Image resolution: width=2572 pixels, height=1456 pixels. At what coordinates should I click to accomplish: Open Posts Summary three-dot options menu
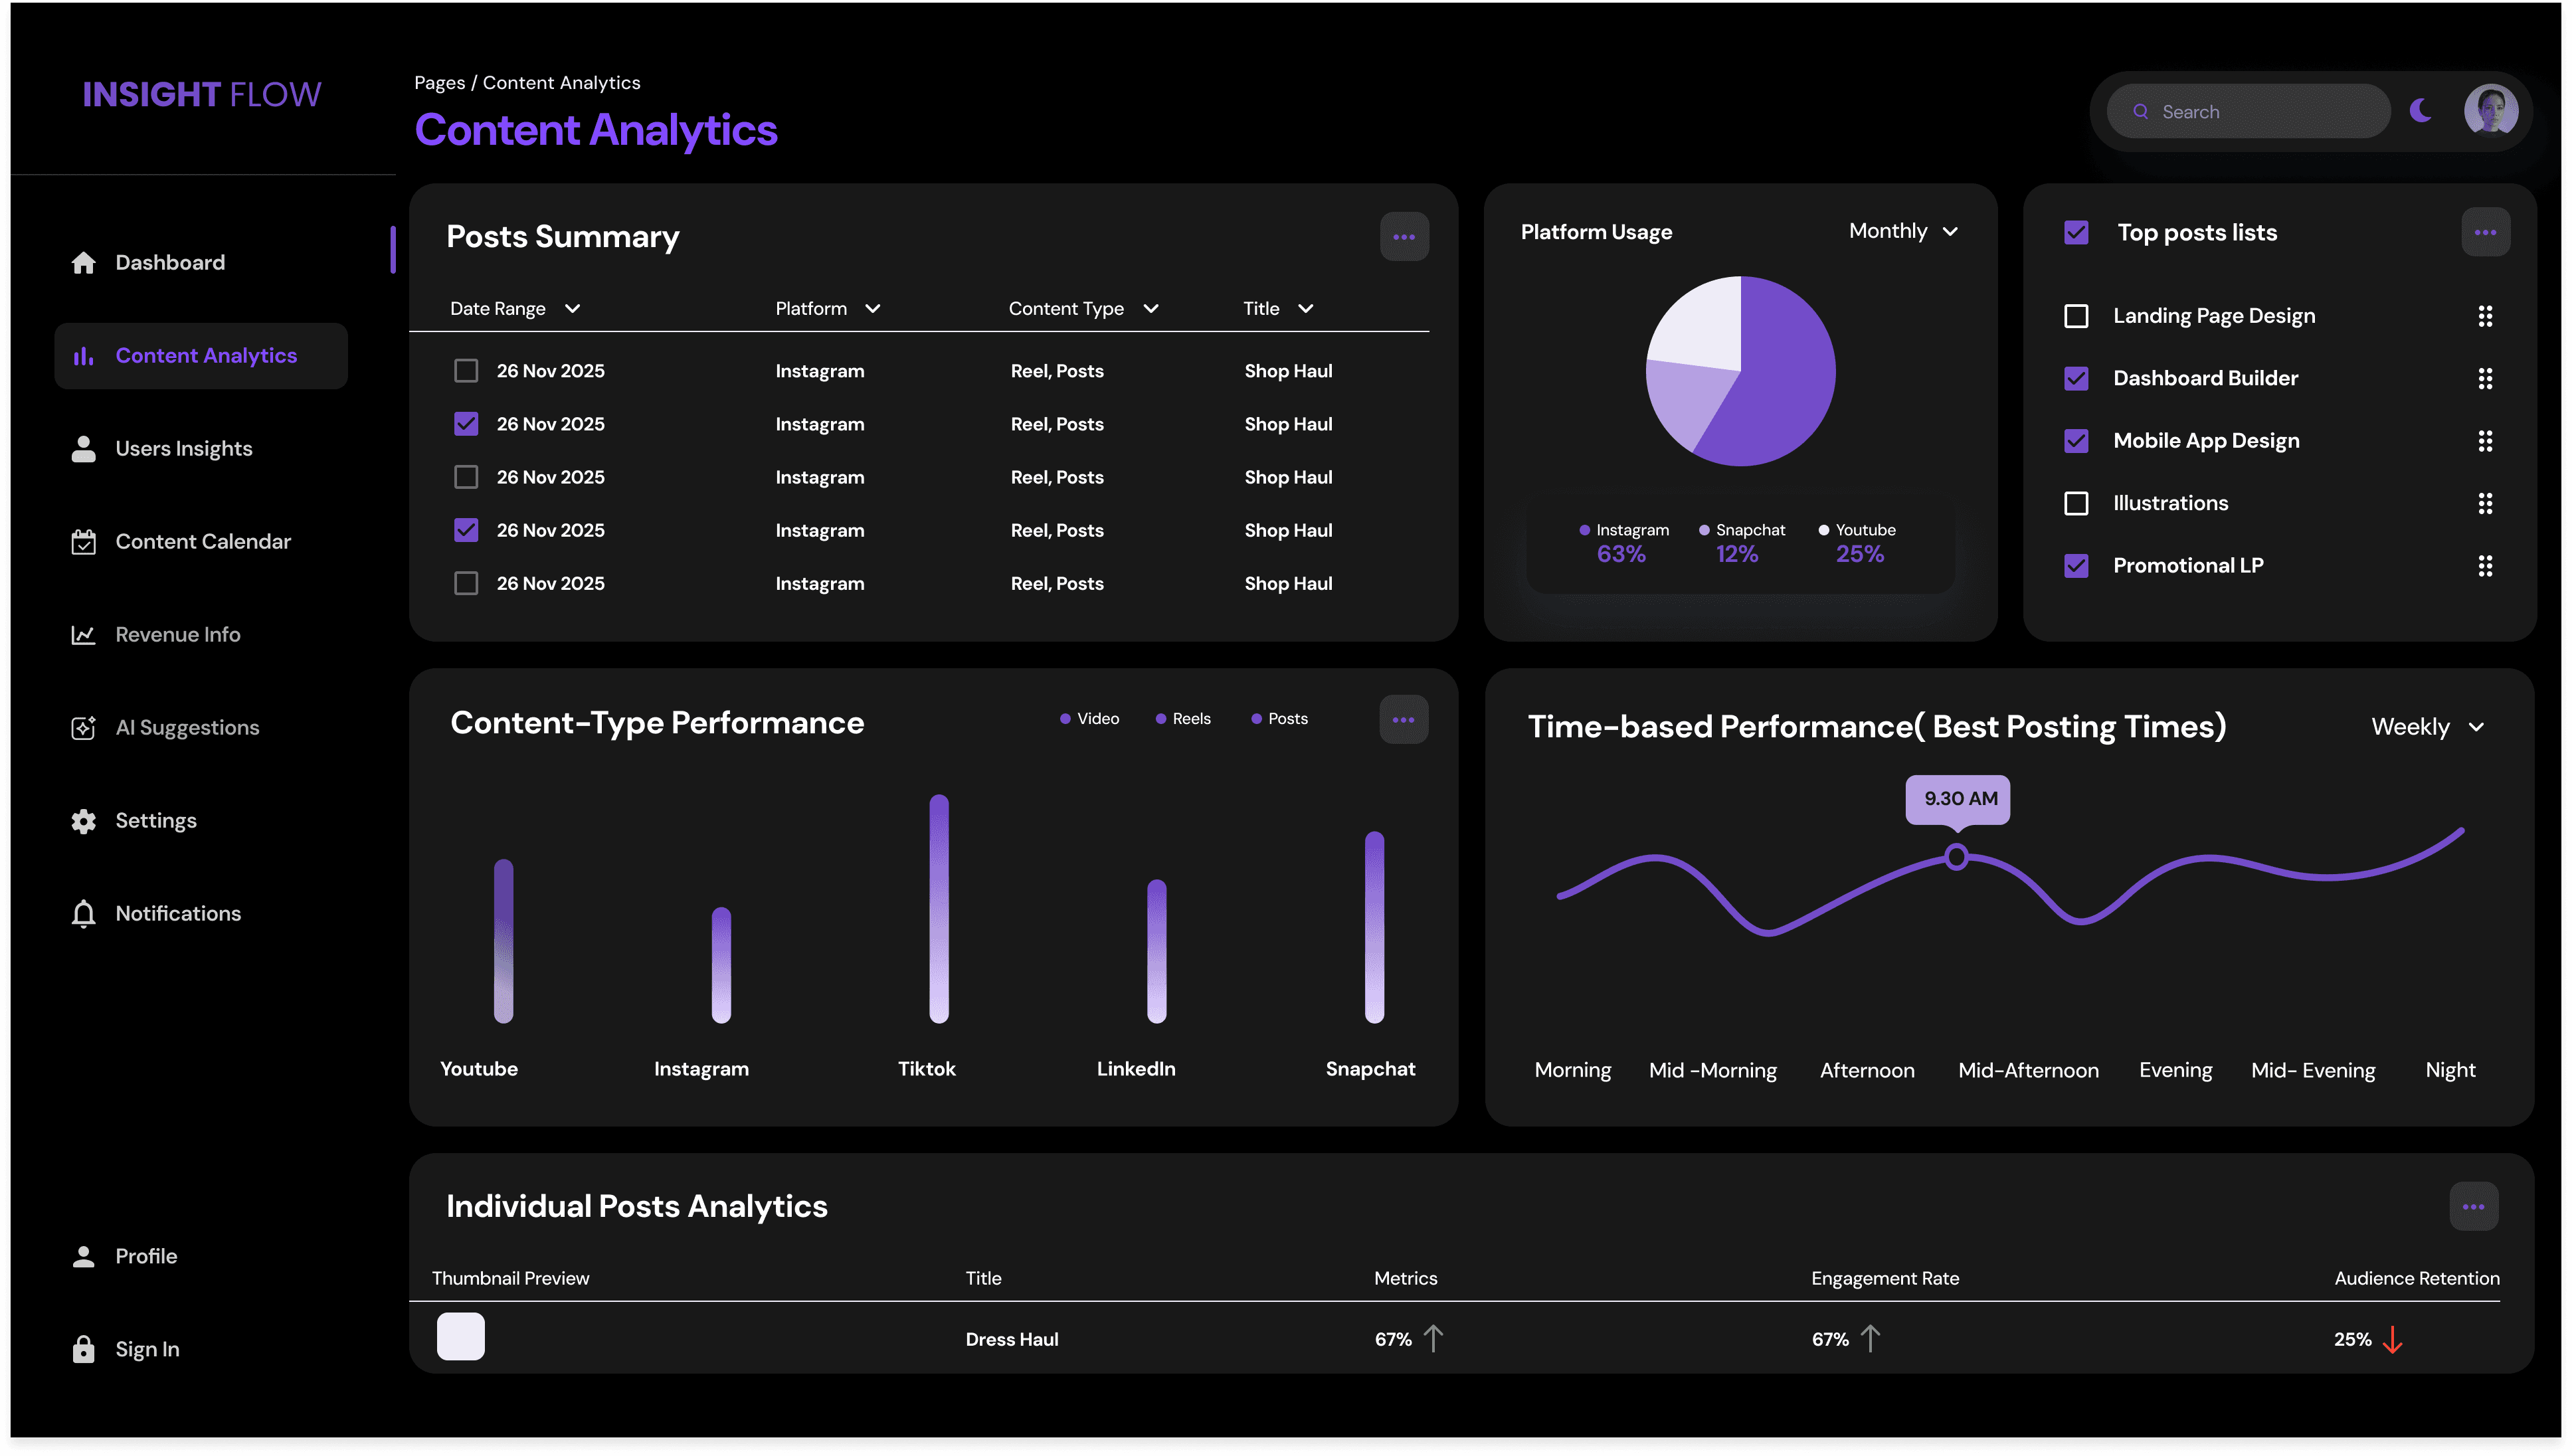(x=1404, y=237)
